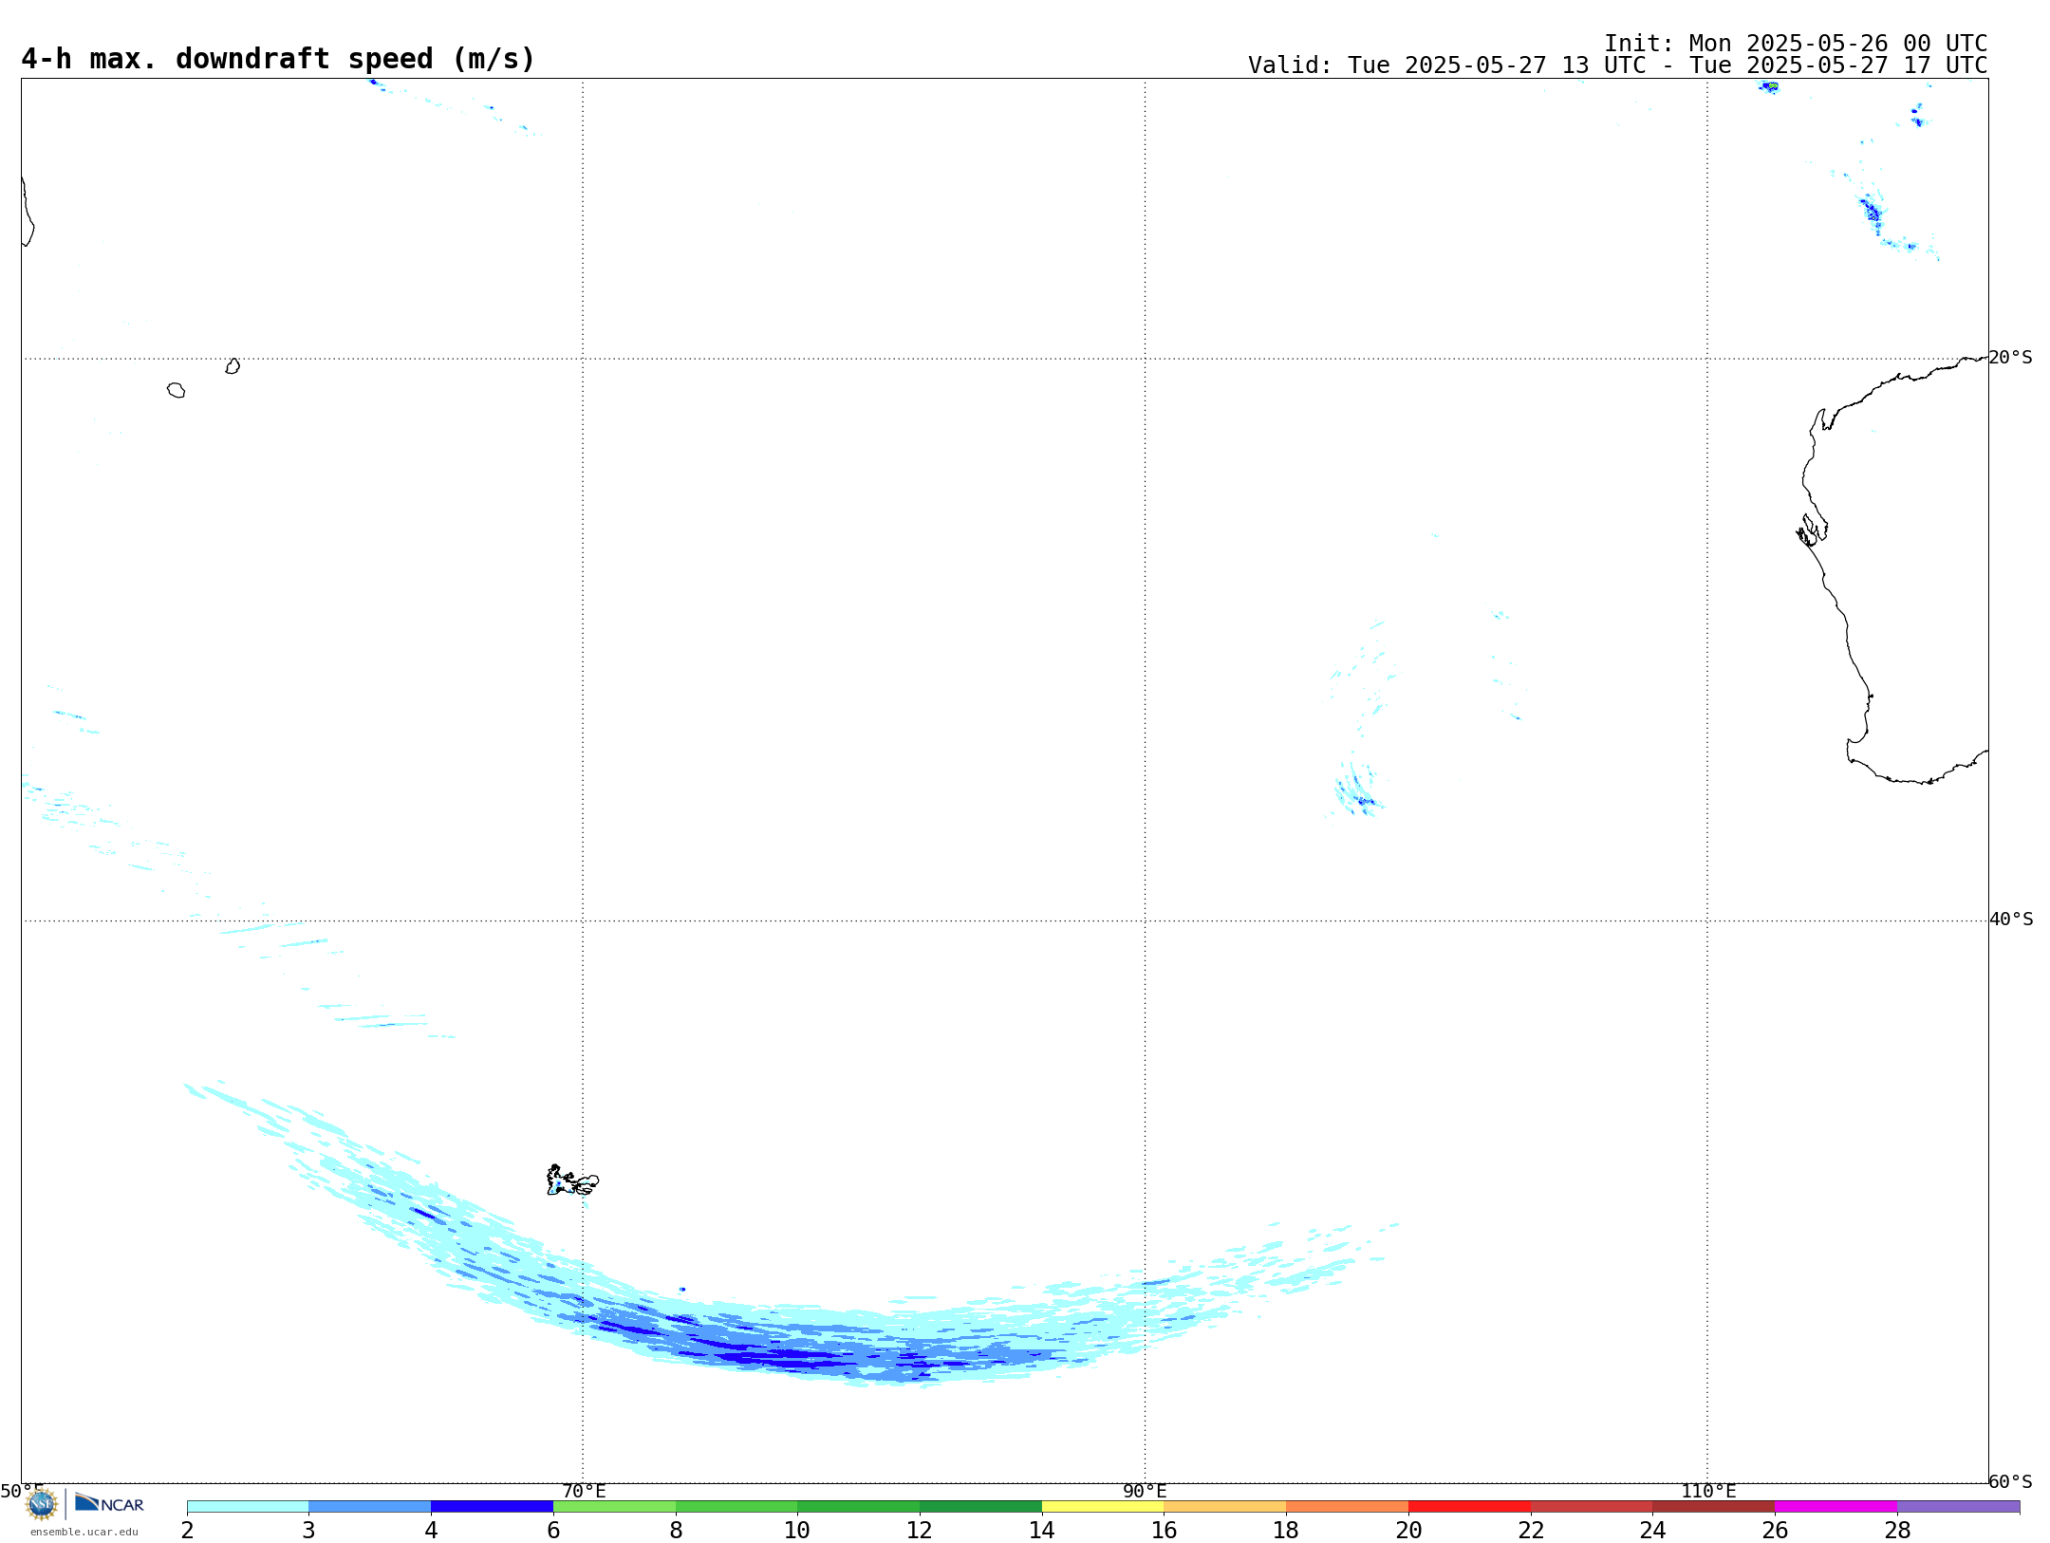Pick the green 10-12 m/s colorbar segment
This screenshot has height=1543, width=2050.
pos(859,1507)
